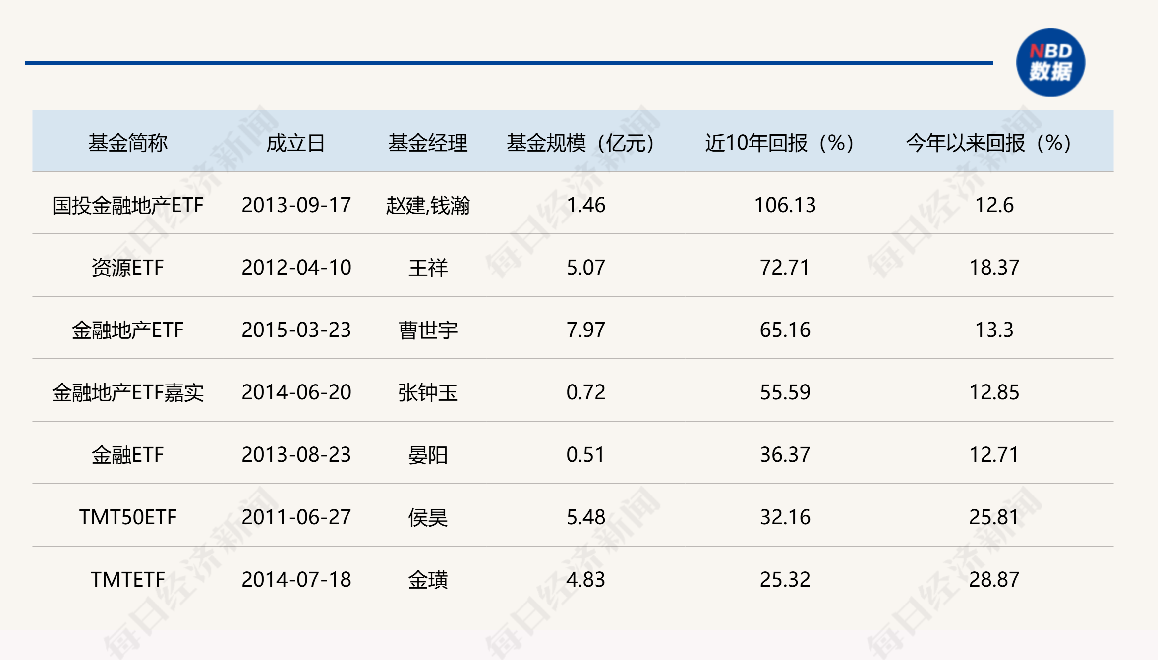
Task: Click manager name 赵建,钱瀚
Action: point(428,205)
